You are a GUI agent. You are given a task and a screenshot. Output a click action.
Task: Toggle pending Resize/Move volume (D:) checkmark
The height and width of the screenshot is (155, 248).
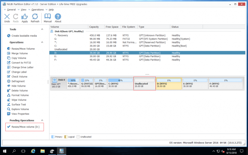[x=9, y=127]
